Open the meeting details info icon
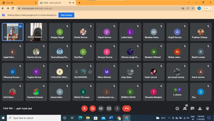214x121 pixels. (x=177, y=109)
